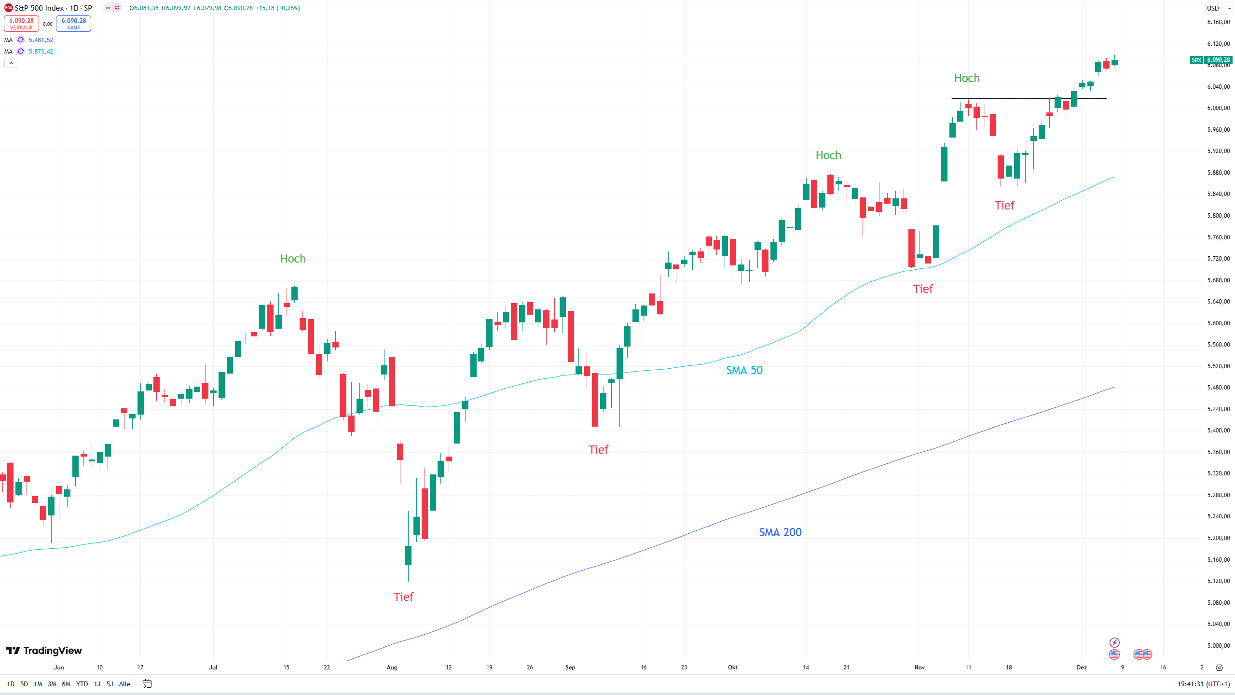This screenshot has width=1235, height=695.
Task: Select the Tief label under September low
Action: [598, 450]
